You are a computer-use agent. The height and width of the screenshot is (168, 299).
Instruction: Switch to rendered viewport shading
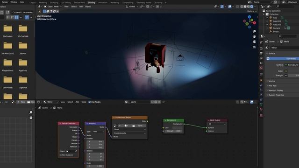click(x=252, y=7)
